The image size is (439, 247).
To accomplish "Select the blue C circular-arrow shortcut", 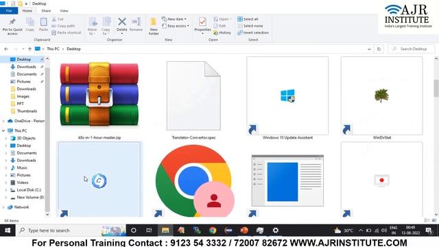I will [99, 180].
